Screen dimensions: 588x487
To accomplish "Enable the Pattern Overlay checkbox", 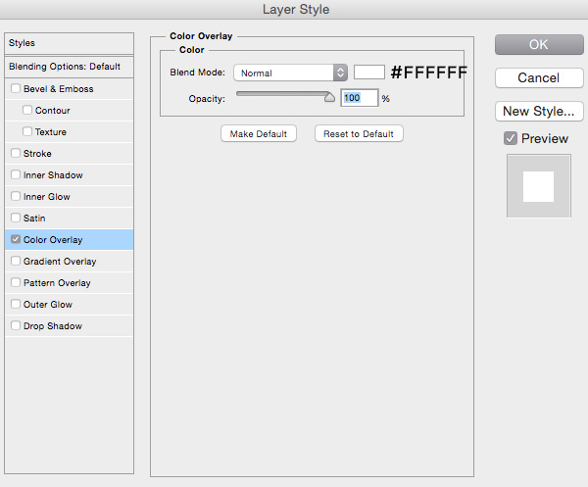I will click(16, 282).
